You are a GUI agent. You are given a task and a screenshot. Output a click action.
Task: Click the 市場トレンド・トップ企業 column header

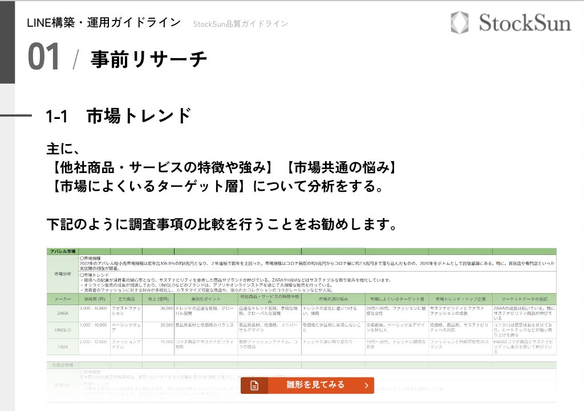point(460,299)
